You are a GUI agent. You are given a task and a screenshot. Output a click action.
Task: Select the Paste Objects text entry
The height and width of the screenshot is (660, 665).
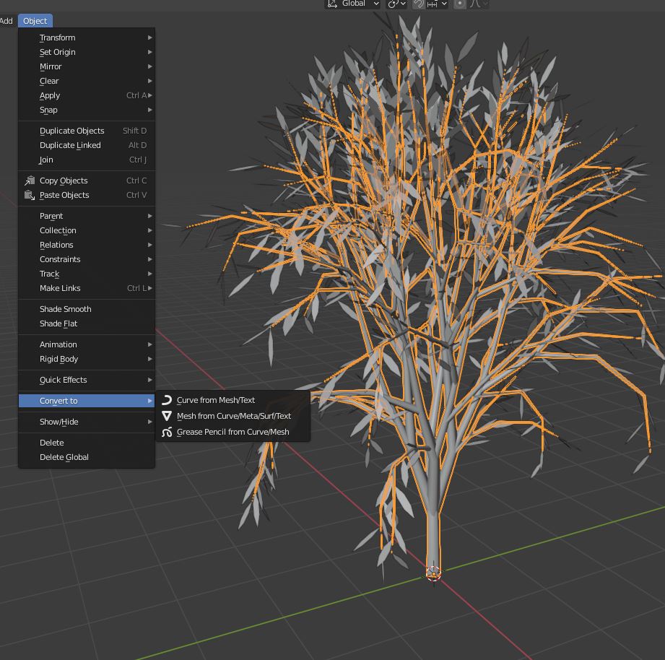[64, 195]
